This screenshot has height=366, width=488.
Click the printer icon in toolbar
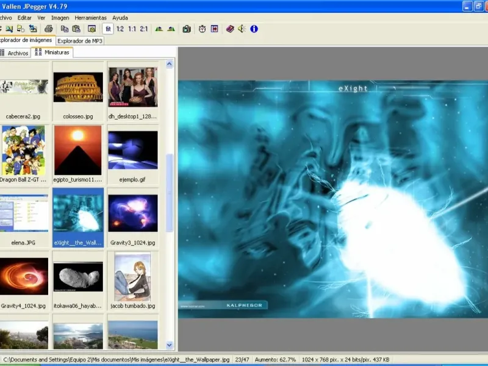(49, 29)
